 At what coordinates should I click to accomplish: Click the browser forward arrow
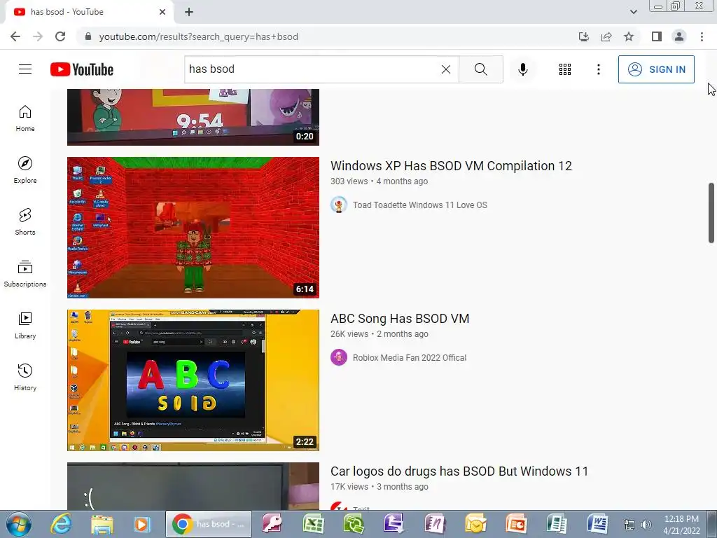38,36
